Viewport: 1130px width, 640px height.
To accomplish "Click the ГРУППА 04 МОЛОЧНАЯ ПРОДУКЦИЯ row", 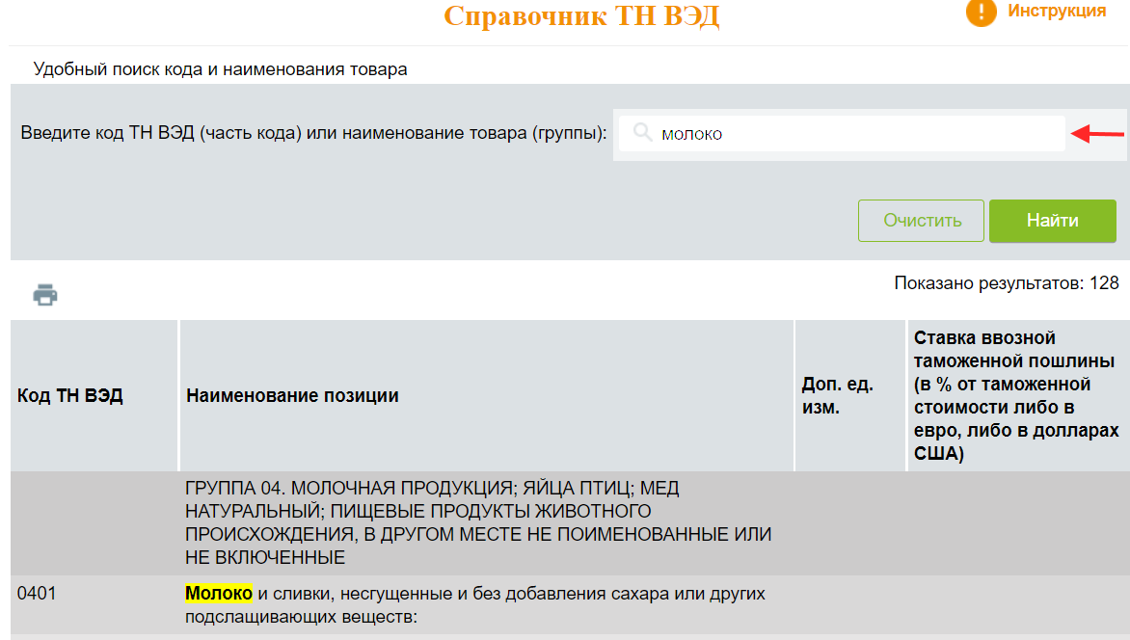I will pos(570,523).
